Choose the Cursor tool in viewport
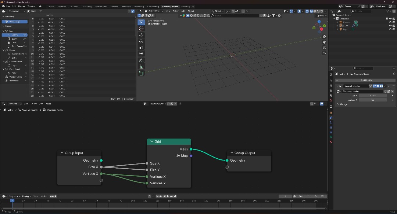397x214 pixels. (x=141, y=29)
